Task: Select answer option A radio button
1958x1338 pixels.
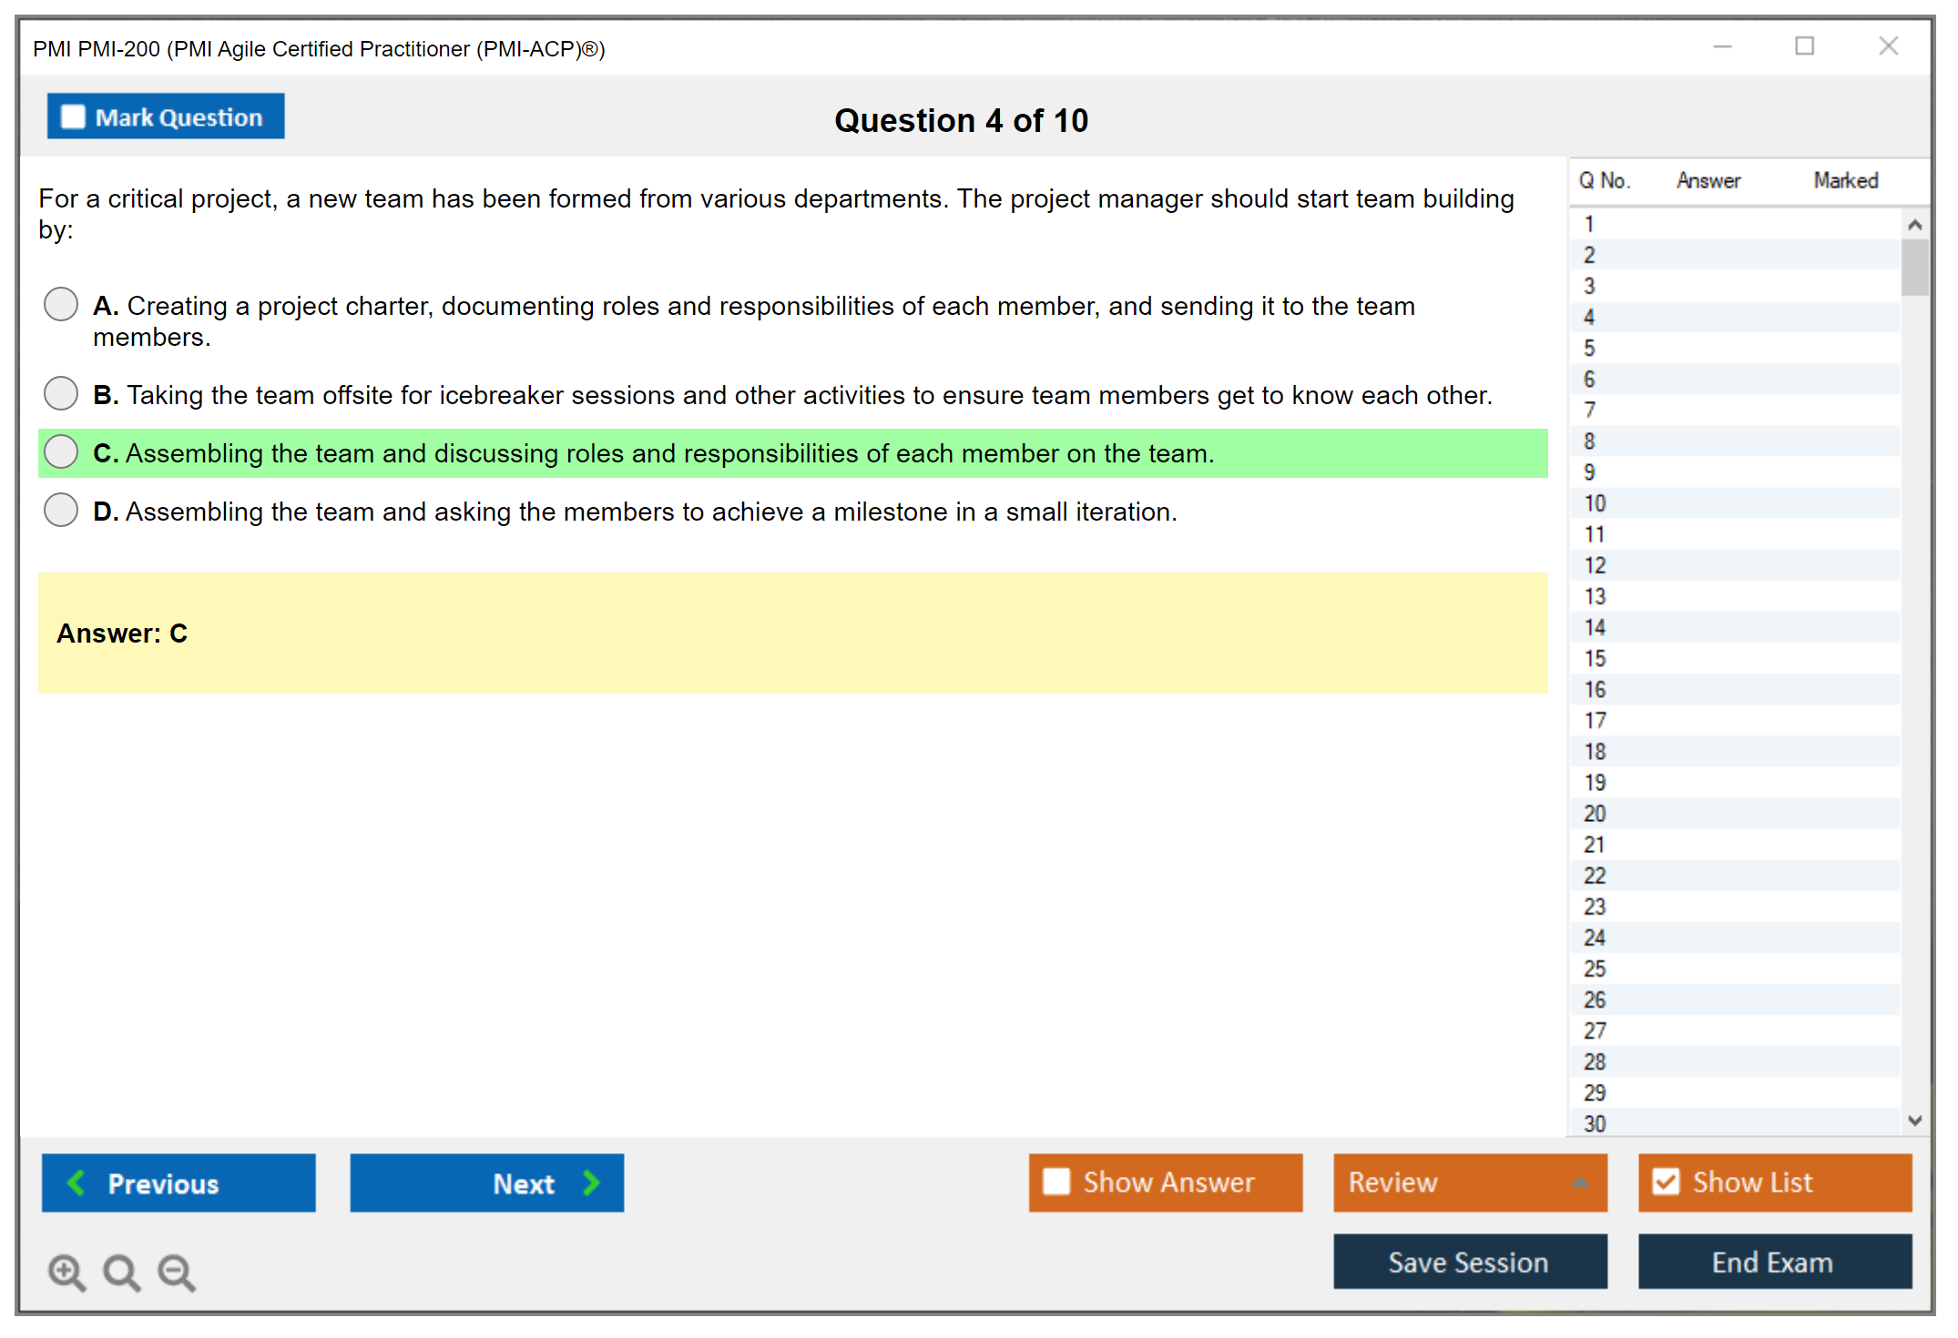Action: (x=61, y=304)
